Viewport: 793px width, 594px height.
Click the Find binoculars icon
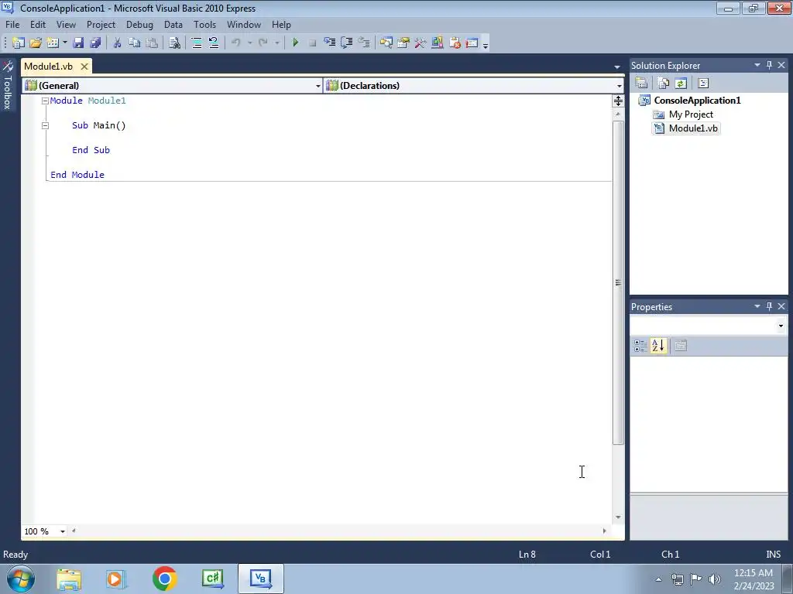(x=174, y=43)
